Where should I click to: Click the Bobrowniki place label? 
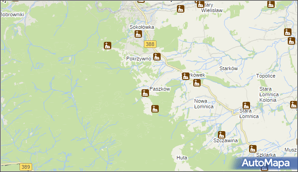12,14
